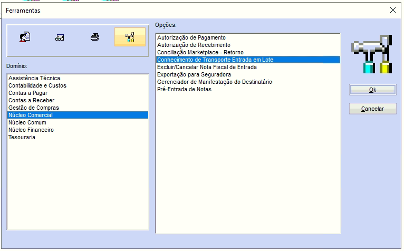Pick Gestão de Compras from domains
The image size is (404, 251).
[33, 108]
